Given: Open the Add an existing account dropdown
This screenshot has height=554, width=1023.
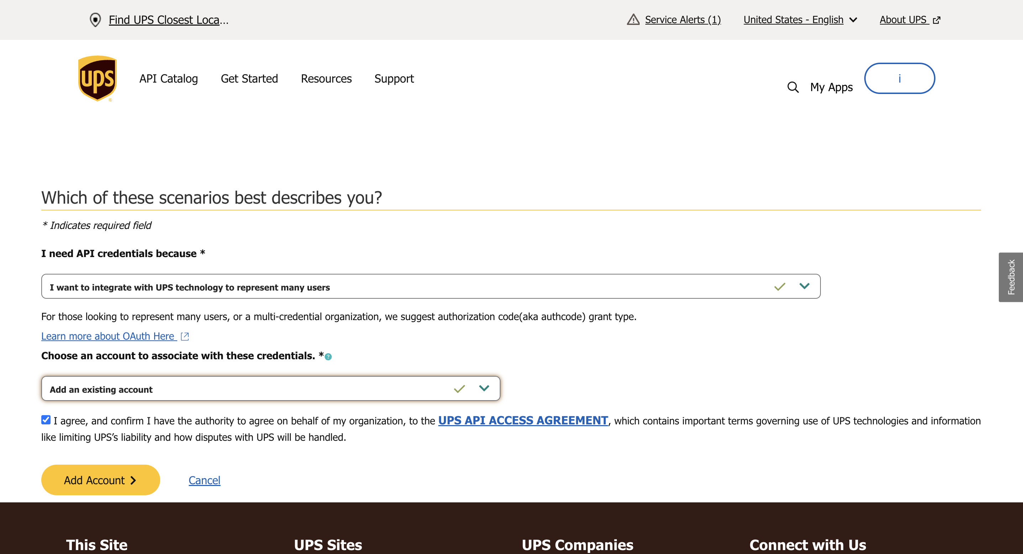Looking at the screenshot, I should tap(484, 388).
